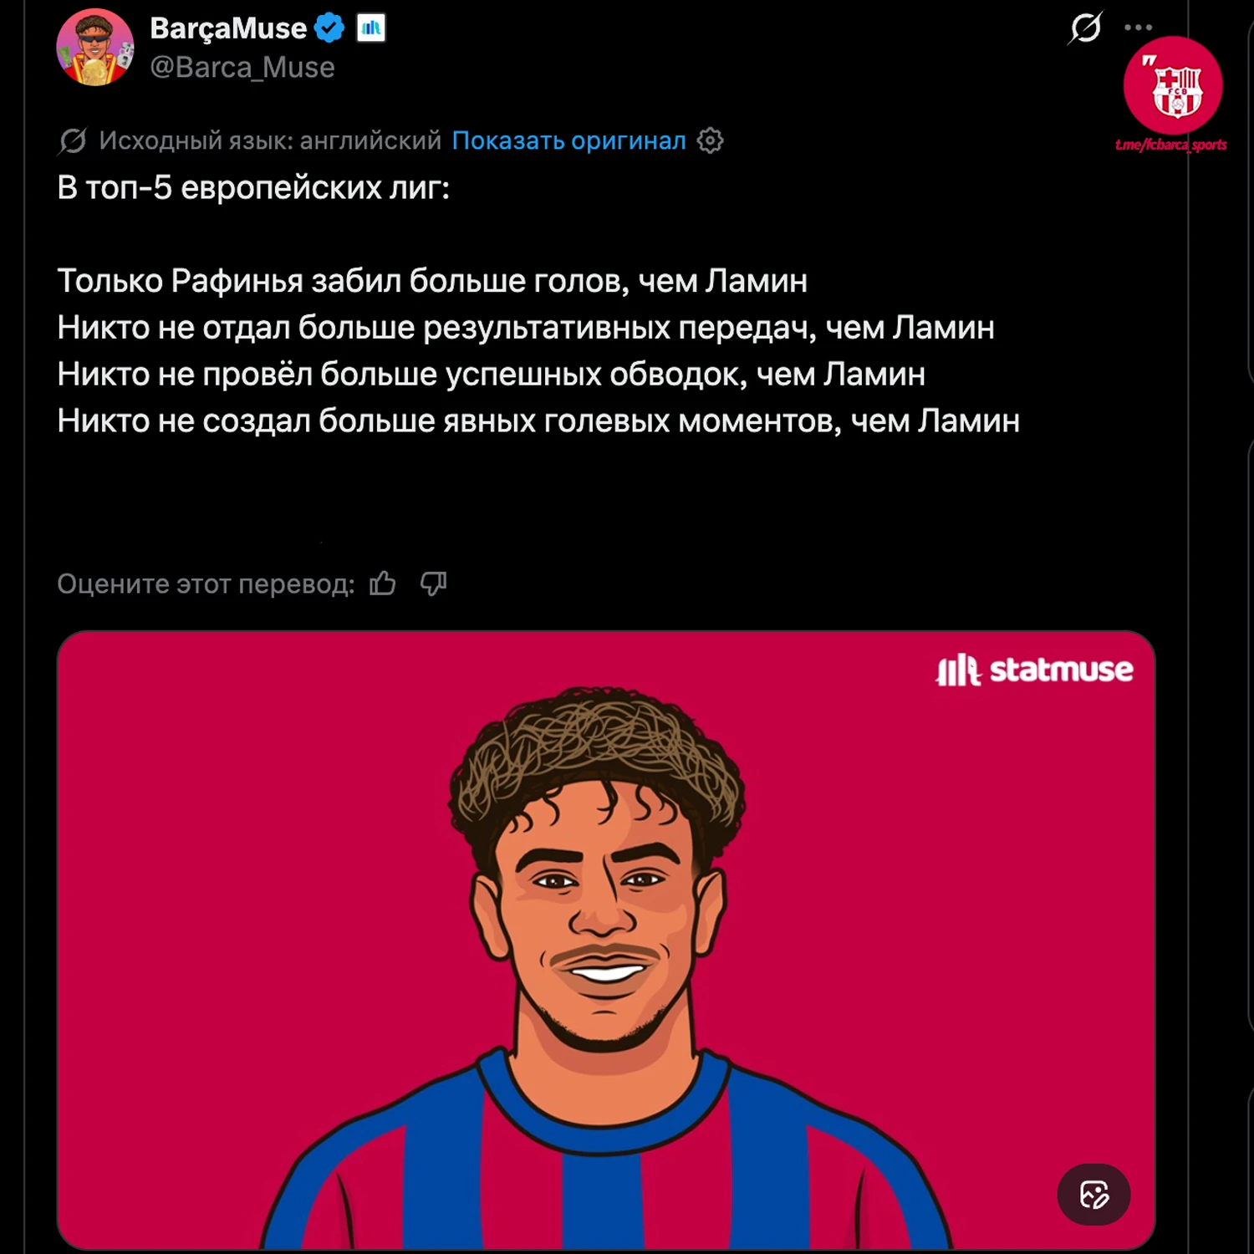Click the statmuse logo inside the image
This screenshot has width=1254, height=1254.
coord(1034,670)
